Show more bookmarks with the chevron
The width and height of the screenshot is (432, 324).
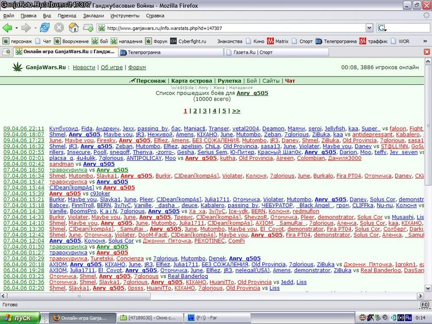[425, 41]
